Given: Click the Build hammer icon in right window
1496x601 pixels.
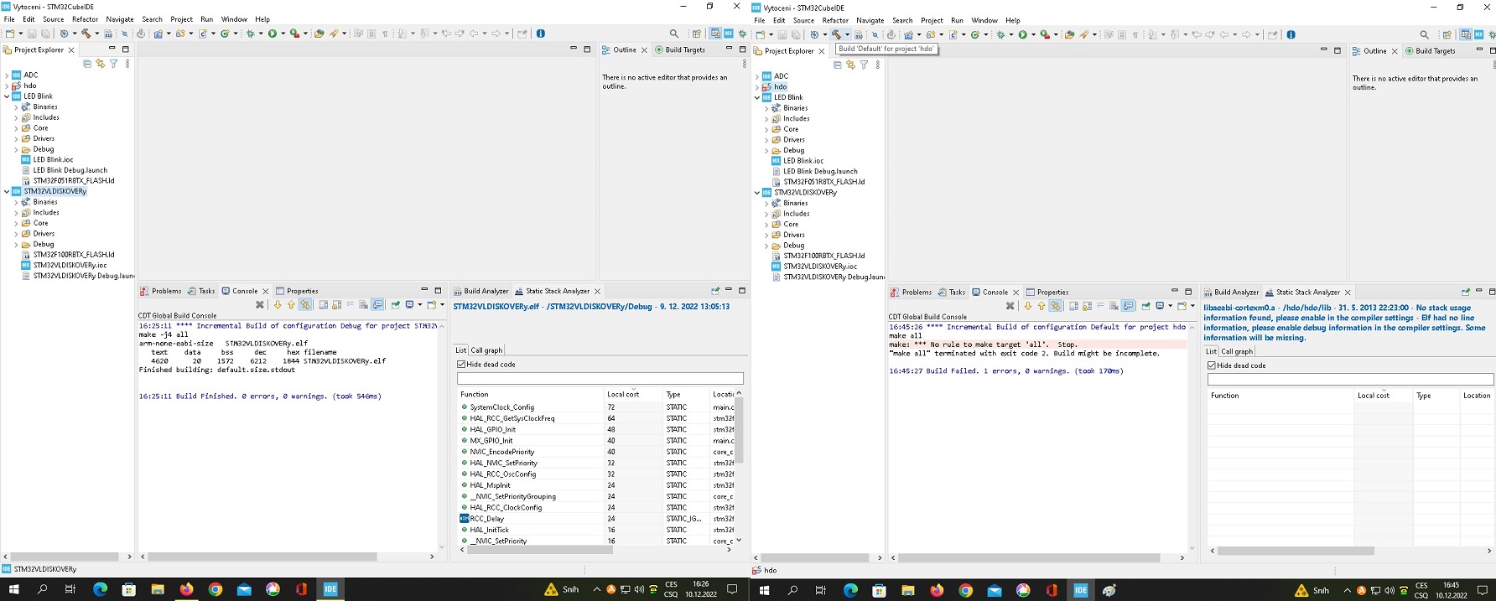Looking at the screenshot, I should pyautogui.click(x=836, y=34).
